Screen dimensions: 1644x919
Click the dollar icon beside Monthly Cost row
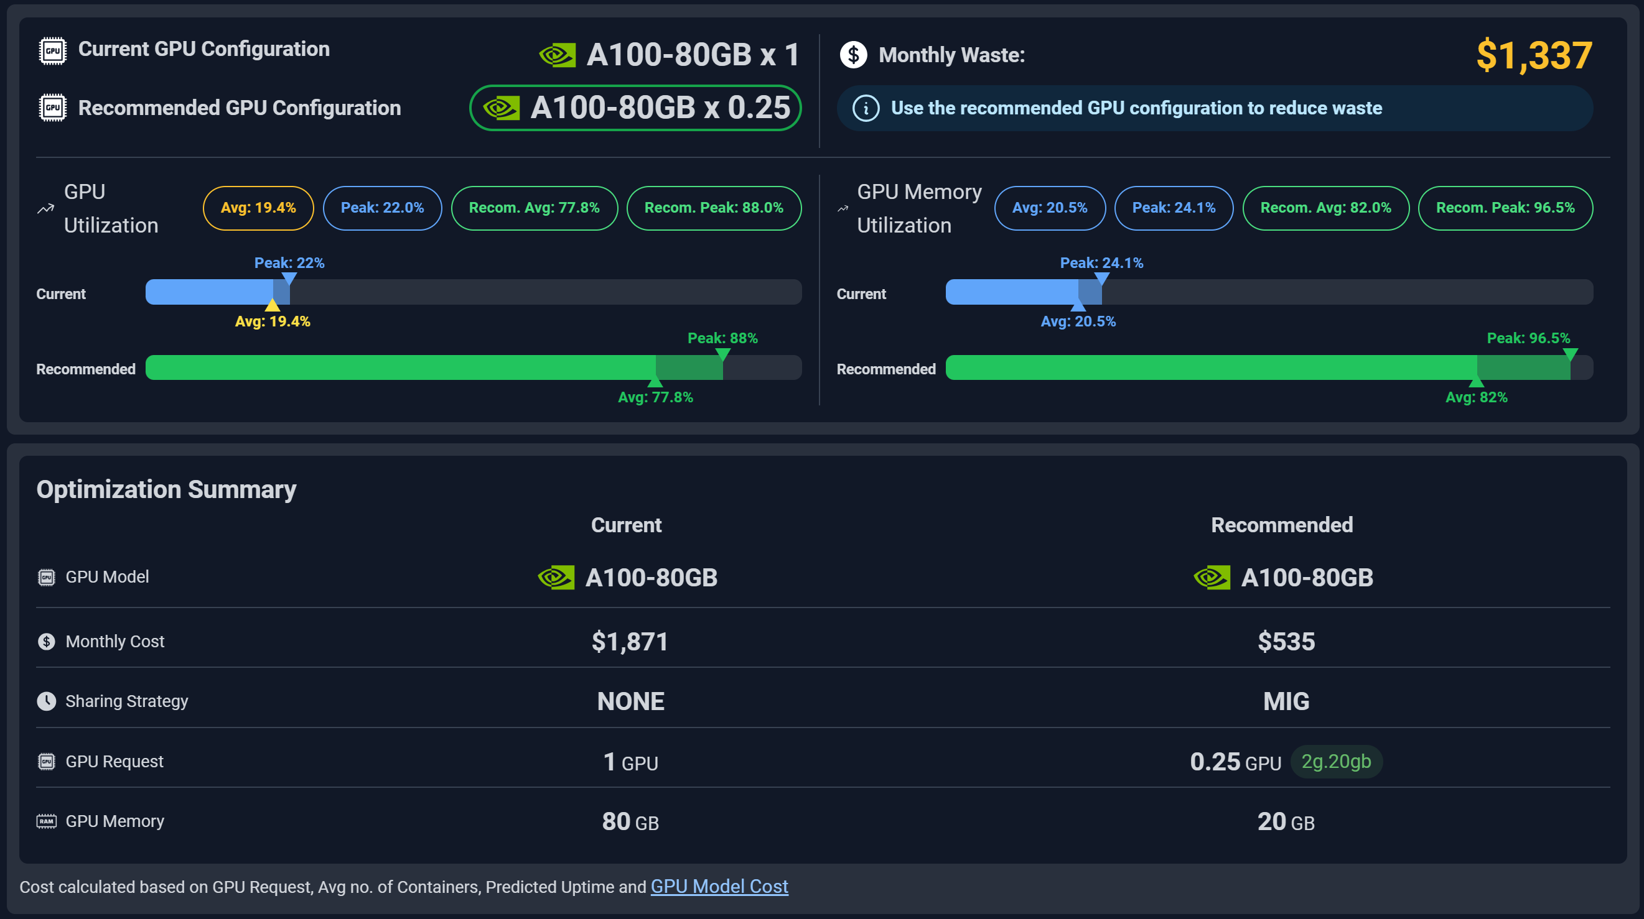click(47, 641)
